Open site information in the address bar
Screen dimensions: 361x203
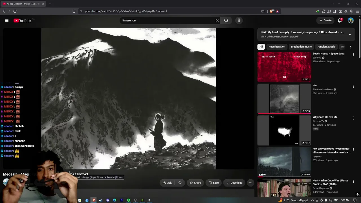(81, 11)
